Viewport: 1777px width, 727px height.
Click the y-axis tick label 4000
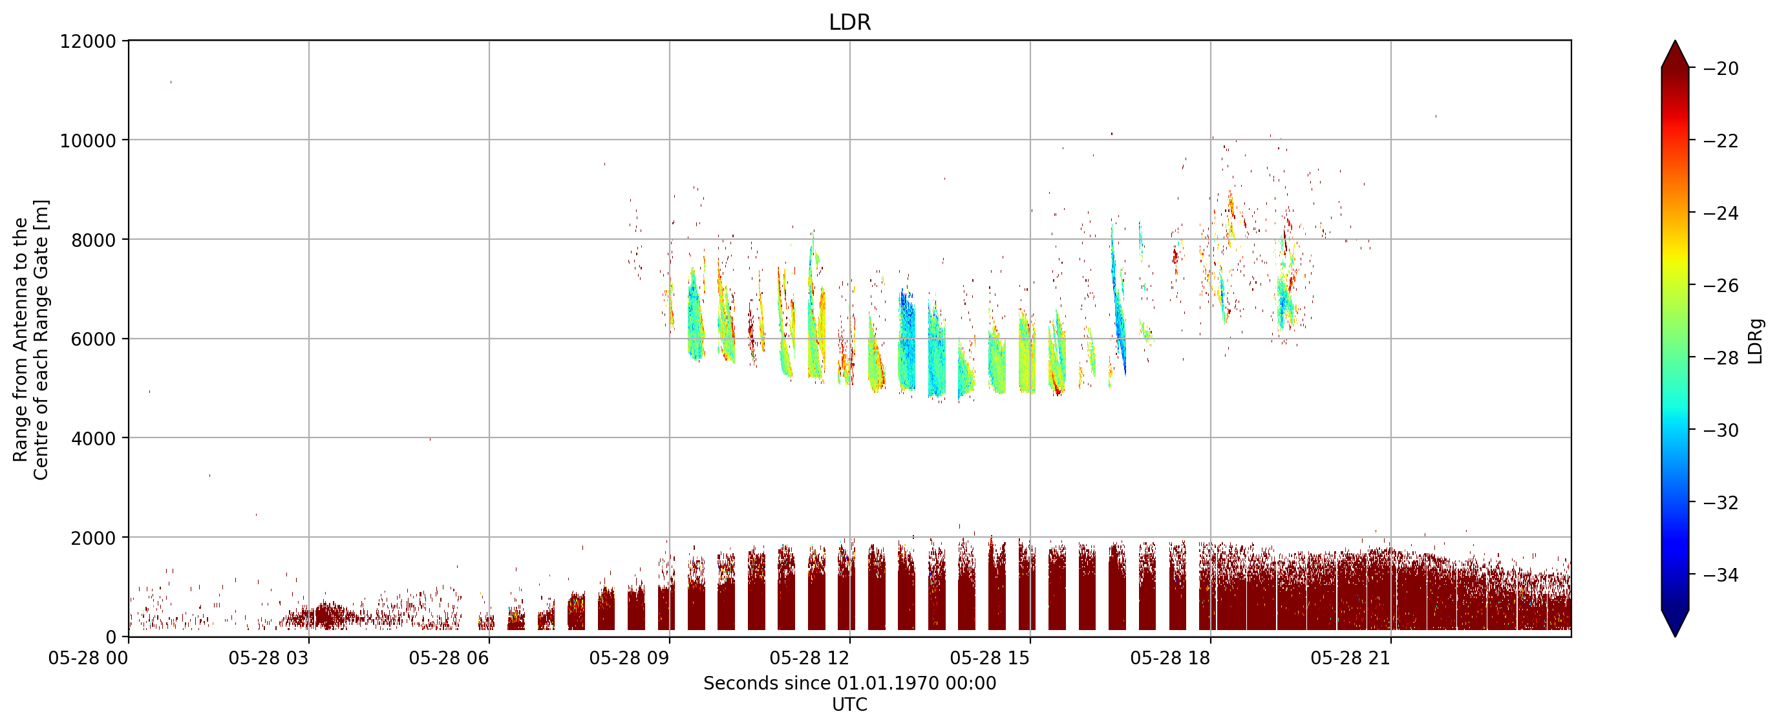(x=93, y=439)
